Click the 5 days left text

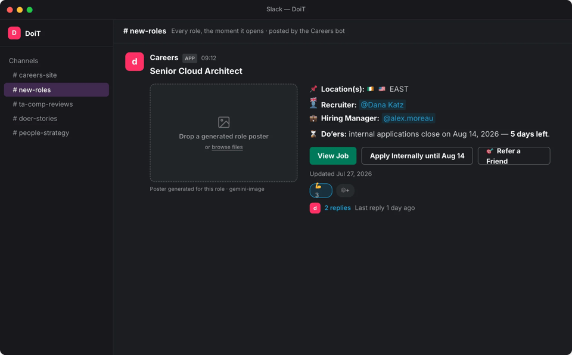(x=529, y=134)
